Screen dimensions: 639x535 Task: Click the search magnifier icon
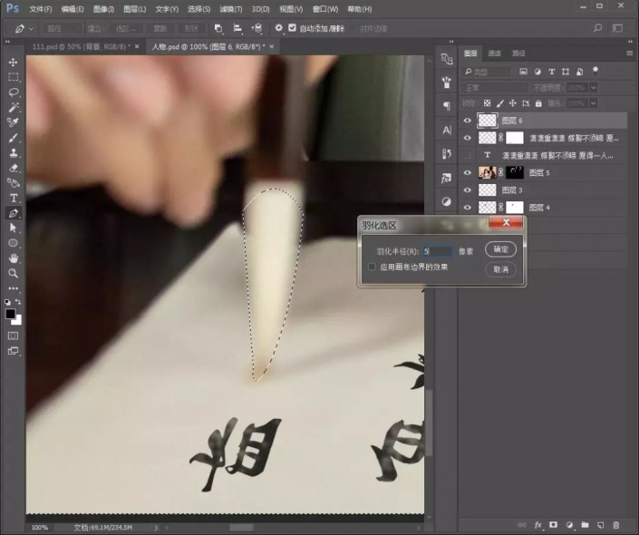pos(597,28)
